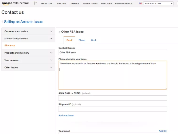
Task: Click the Shipment ID field
Action: (x=113, y=109)
